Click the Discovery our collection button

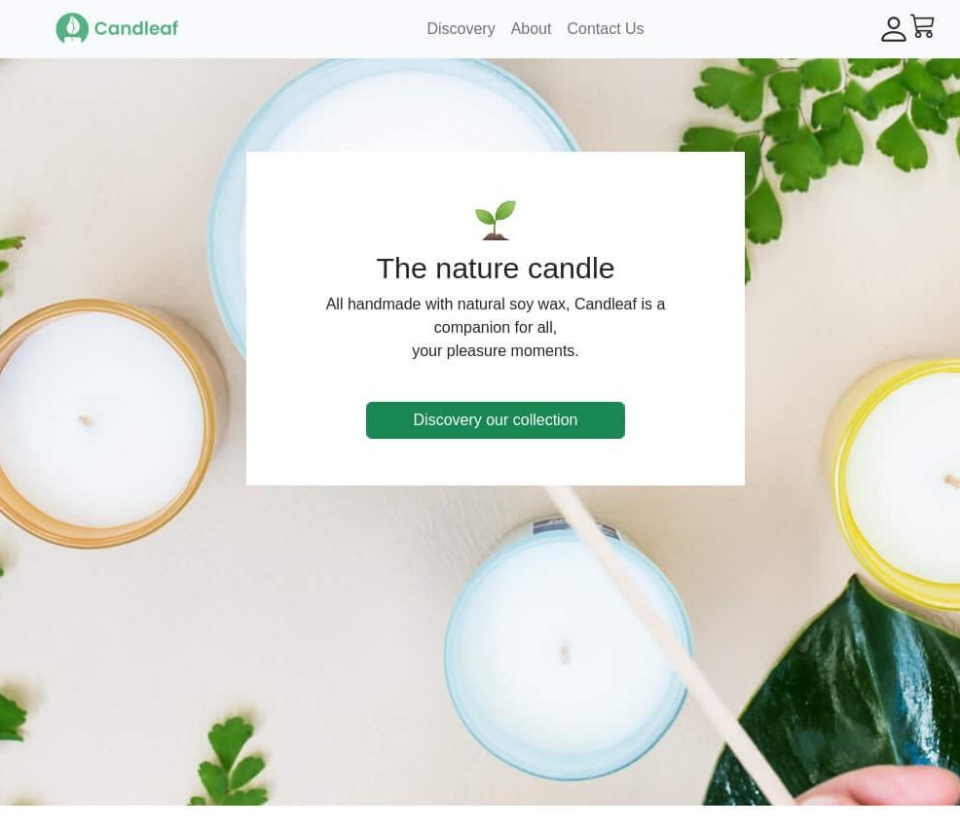[496, 419]
